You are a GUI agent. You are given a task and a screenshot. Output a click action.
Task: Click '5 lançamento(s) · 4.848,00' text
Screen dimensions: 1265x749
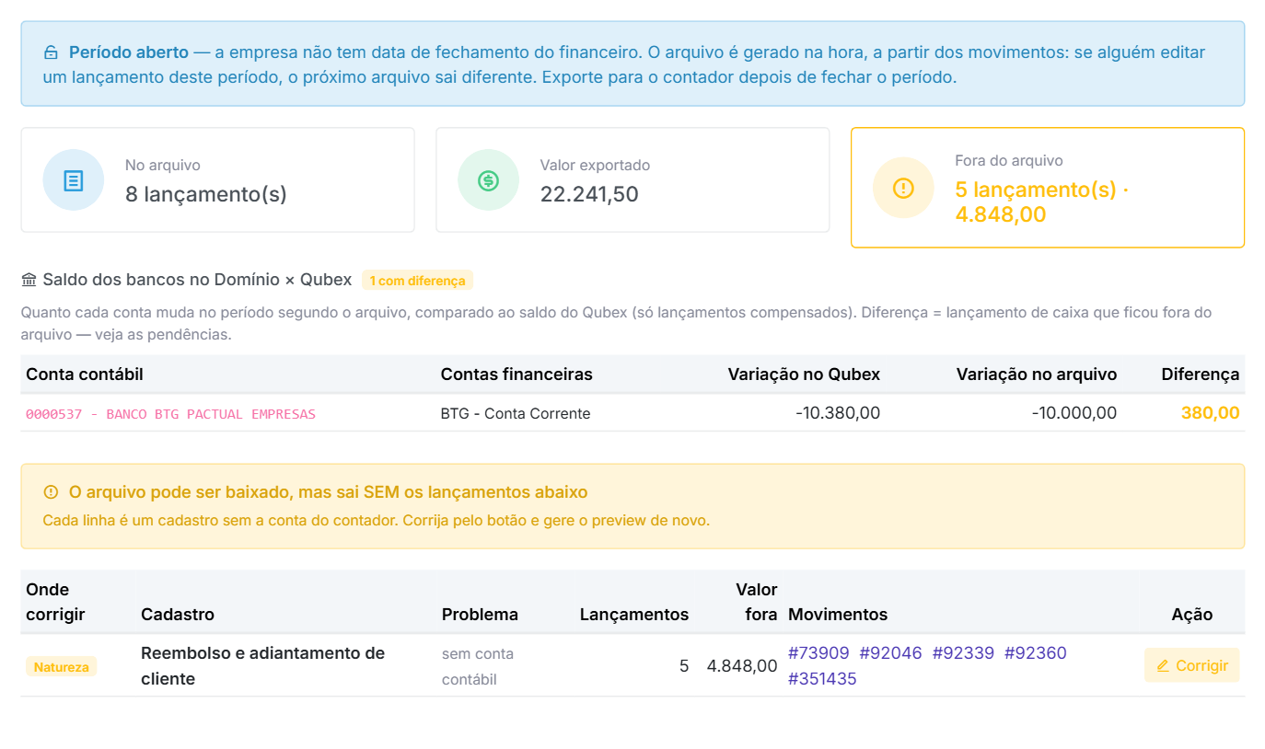pos(1042,202)
